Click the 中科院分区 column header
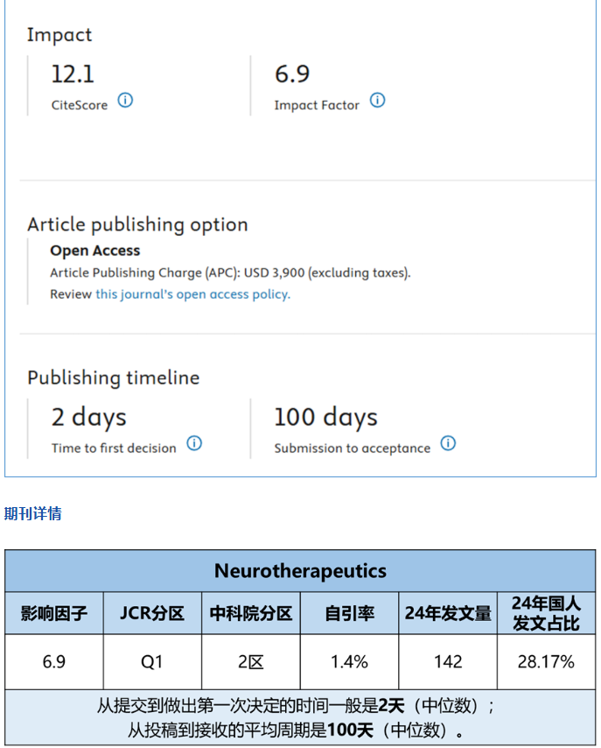601x748 pixels. (x=251, y=613)
